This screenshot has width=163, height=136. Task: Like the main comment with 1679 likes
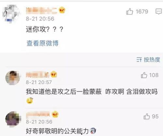pyautogui.click(x=129, y=11)
